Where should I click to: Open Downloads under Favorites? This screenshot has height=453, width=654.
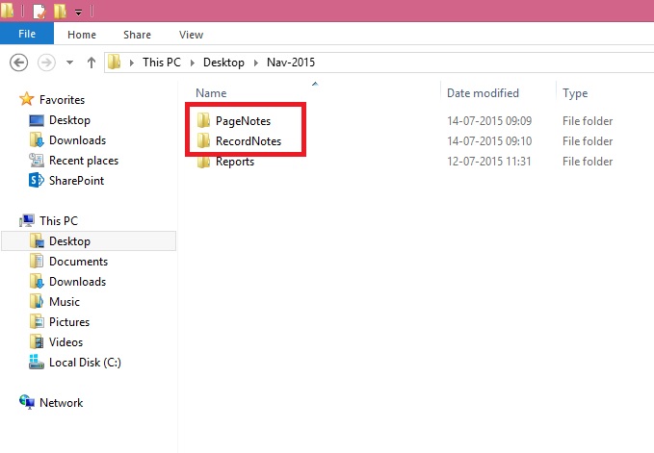78,140
